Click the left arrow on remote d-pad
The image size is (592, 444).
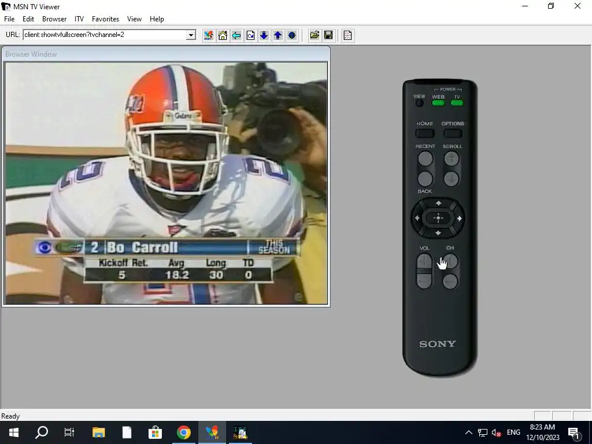417,218
